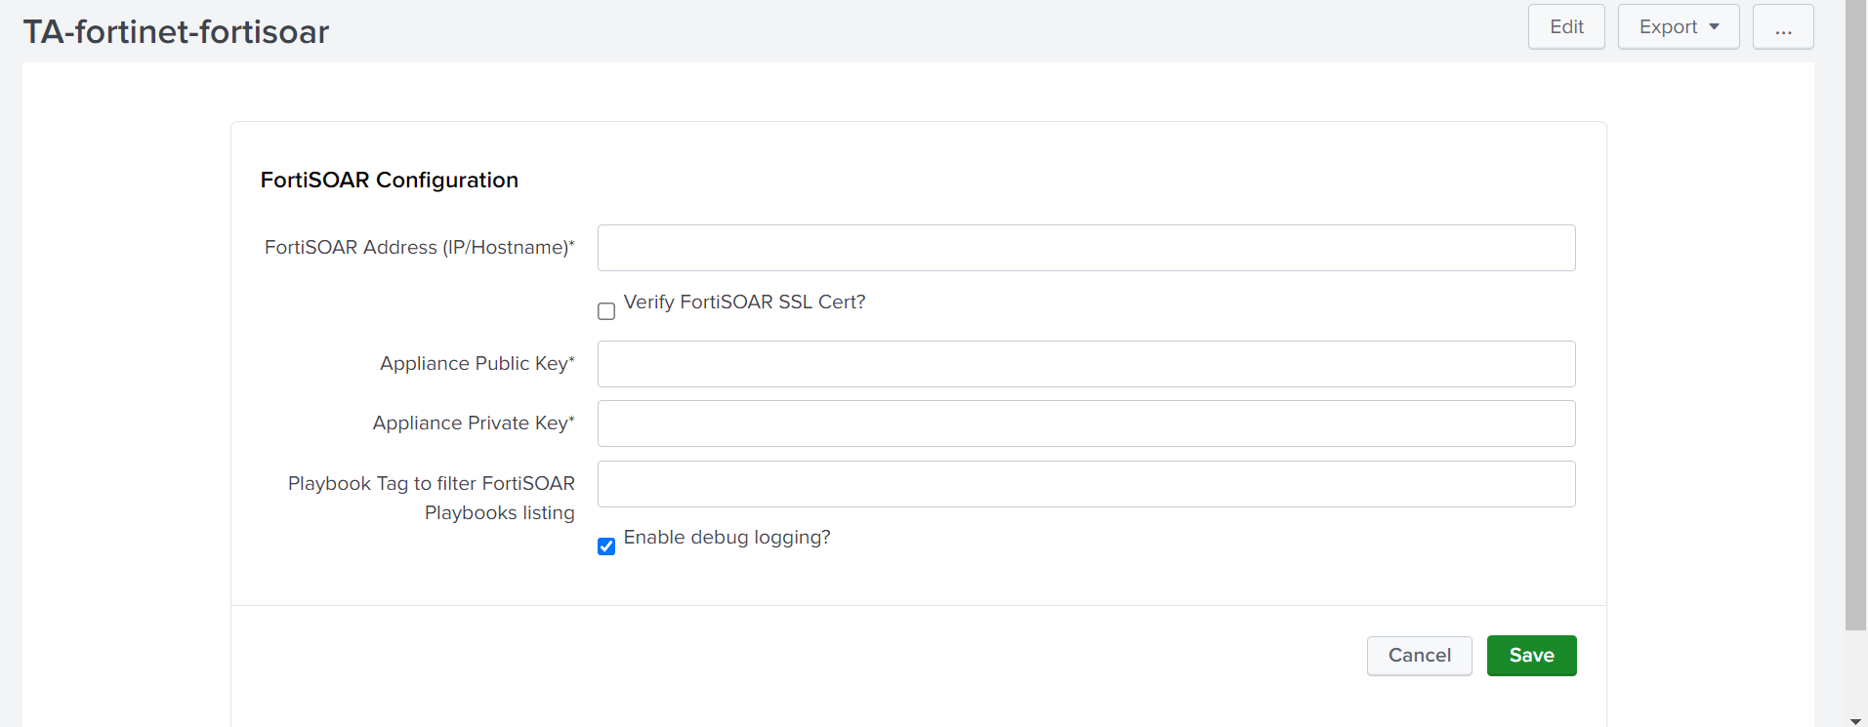Click the TA-fortinet-fortisoar page title
Image resolution: width=1868 pixels, height=727 pixels.
pyautogui.click(x=176, y=32)
